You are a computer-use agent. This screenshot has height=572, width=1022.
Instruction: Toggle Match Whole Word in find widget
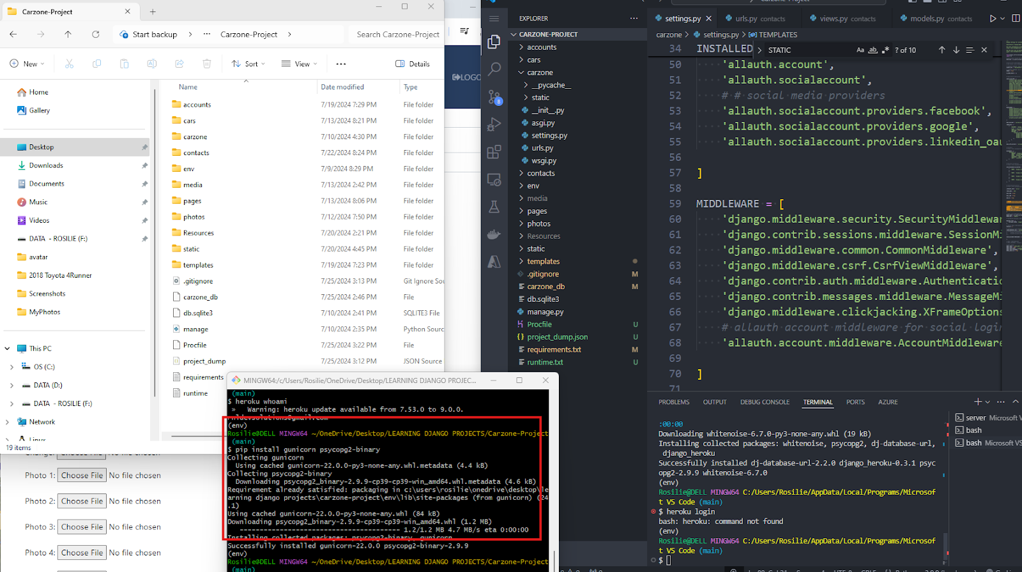coord(873,50)
